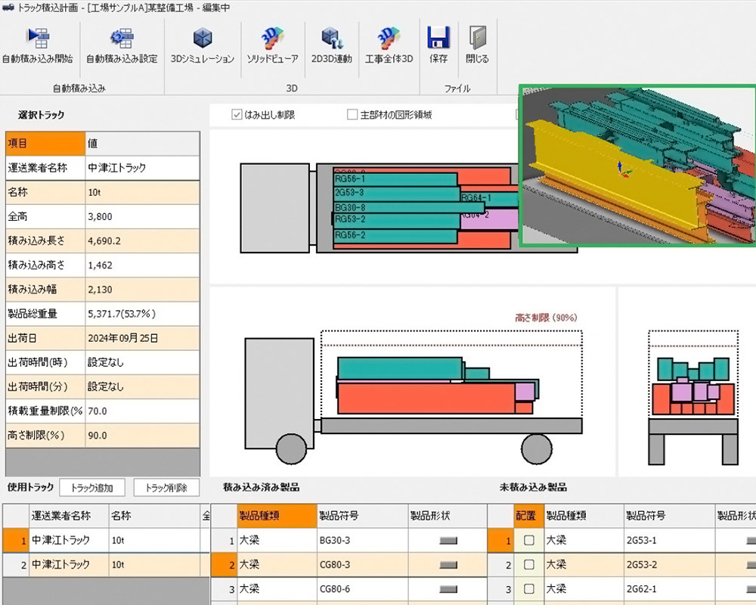The height and width of the screenshot is (605, 756).
Task: Click 運送業者名称 header in truck list
Action: pos(69,516)
